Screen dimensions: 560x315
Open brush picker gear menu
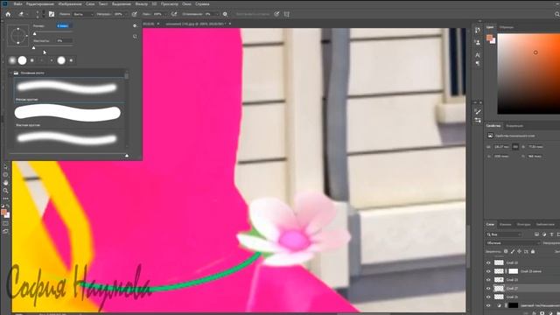135,25
